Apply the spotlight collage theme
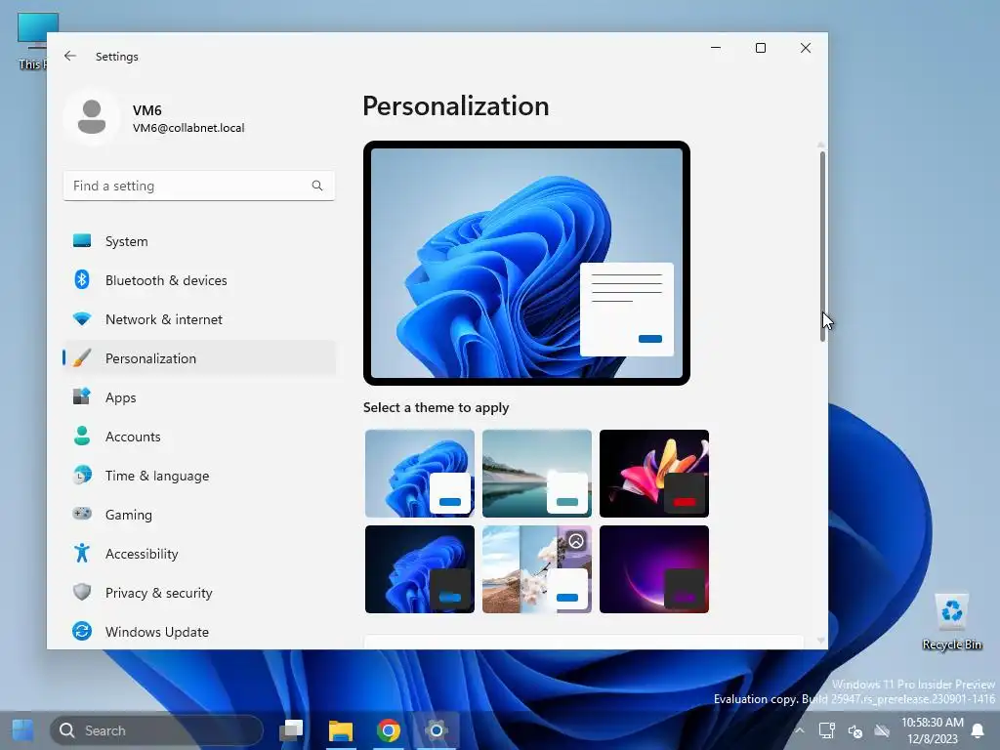This screenshot has height=750, width=1000. pos(537,569)
